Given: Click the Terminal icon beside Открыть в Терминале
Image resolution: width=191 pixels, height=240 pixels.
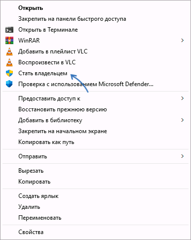Looking at the screenshot, I should 9,30.
